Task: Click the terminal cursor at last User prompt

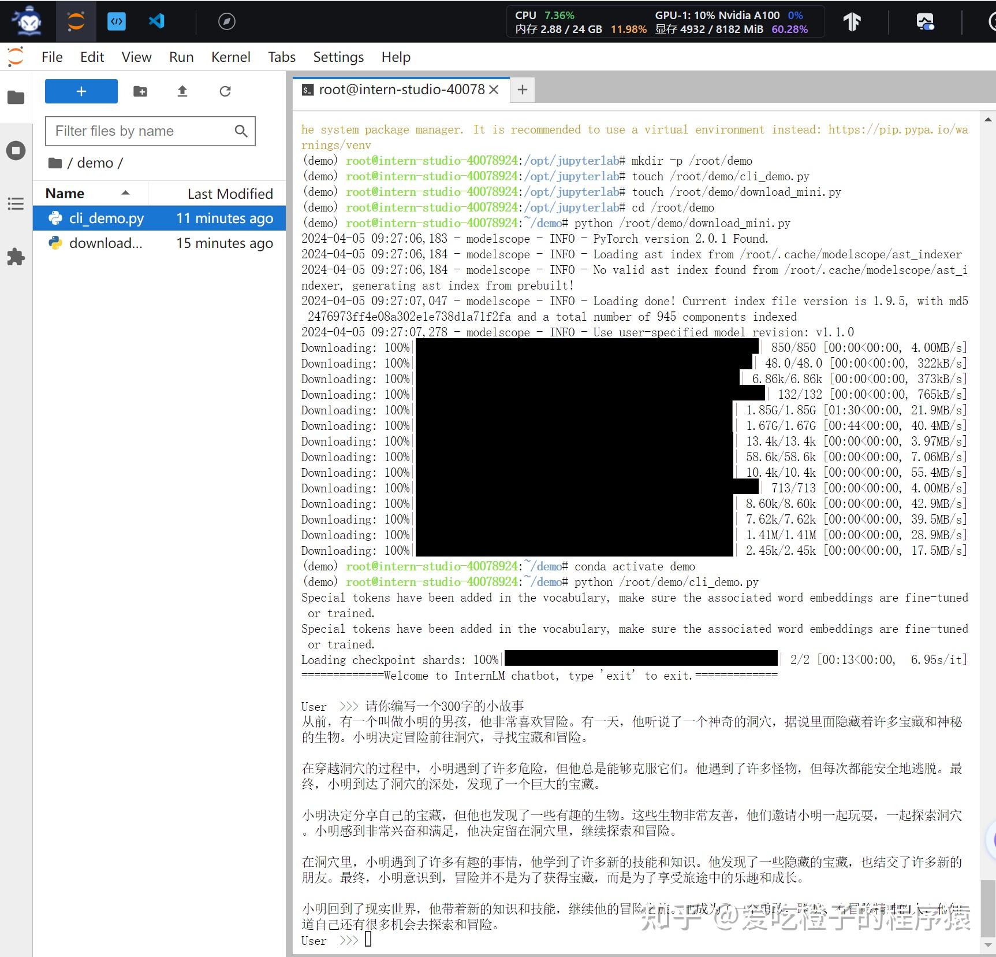Action: (368, 940)
